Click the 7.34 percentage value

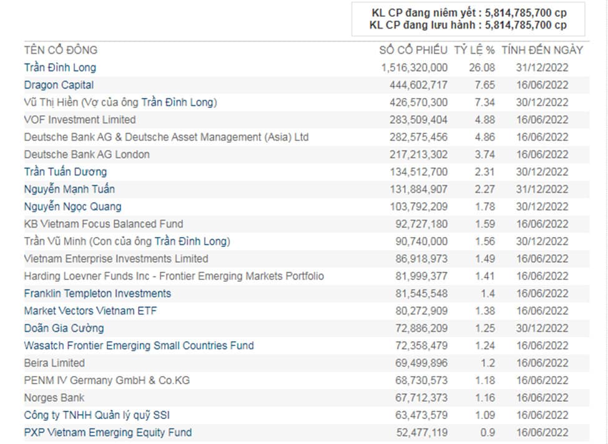(484, 102)
